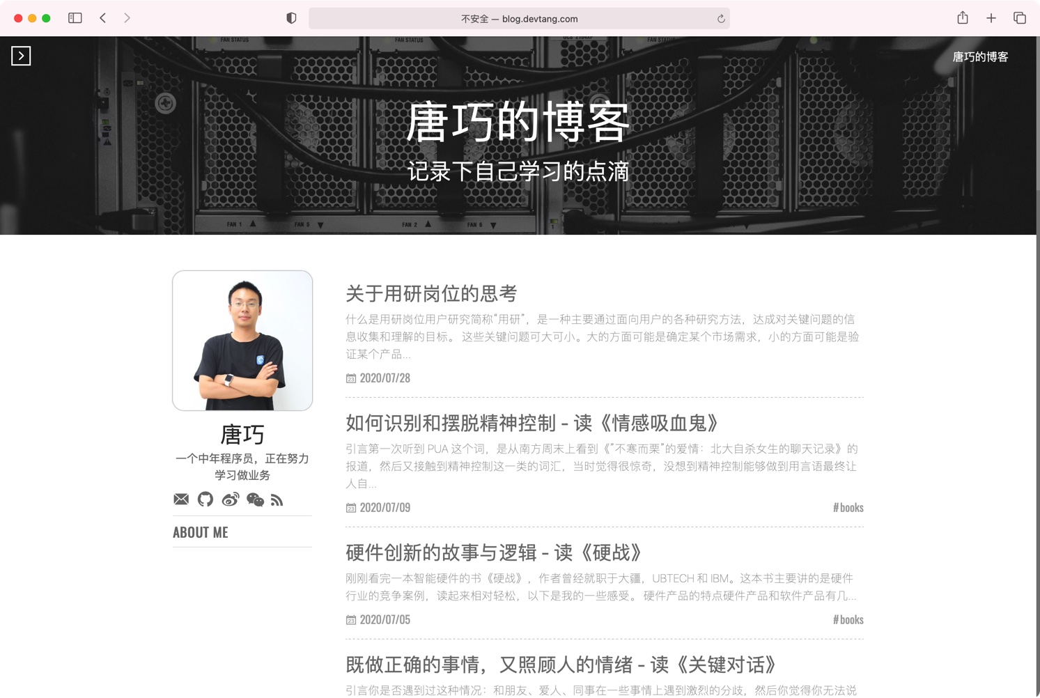
Task: Click the author's profile photo
Action: click(242, 341)
